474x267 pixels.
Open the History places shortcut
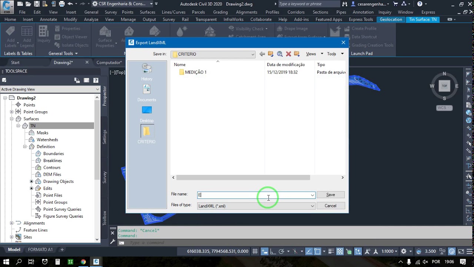point(147,72)
